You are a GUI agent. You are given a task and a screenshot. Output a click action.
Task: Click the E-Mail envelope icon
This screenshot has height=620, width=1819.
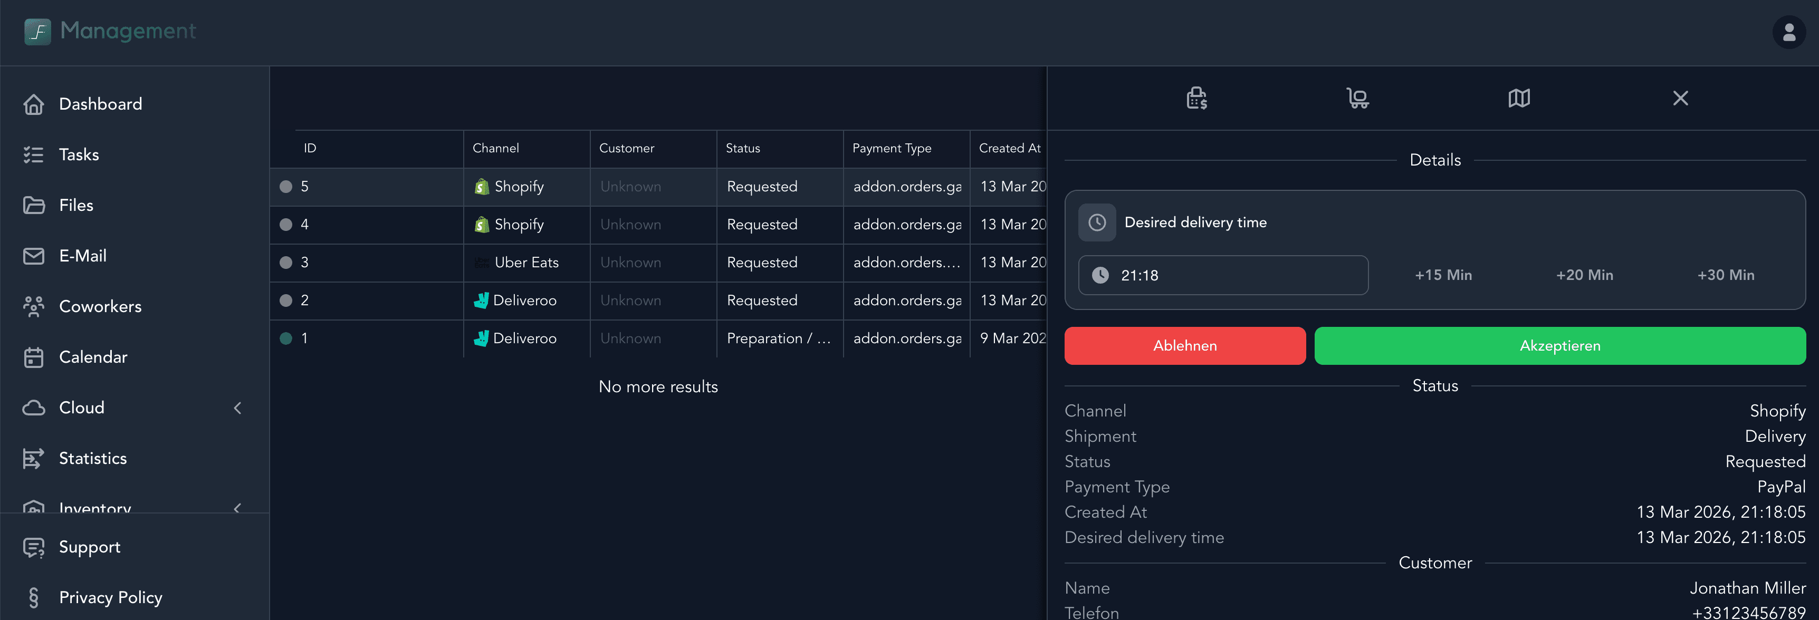tap(34, 256)
